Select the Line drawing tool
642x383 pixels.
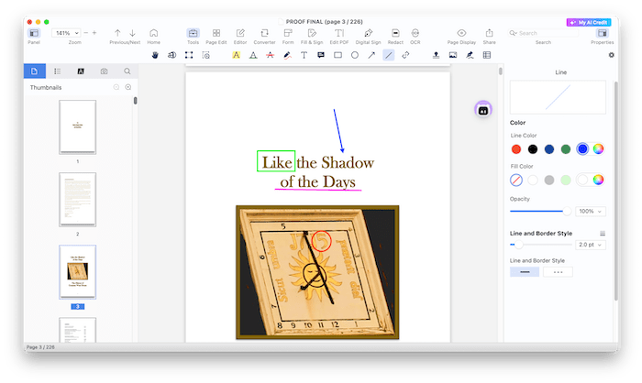(x=389, y=55)
